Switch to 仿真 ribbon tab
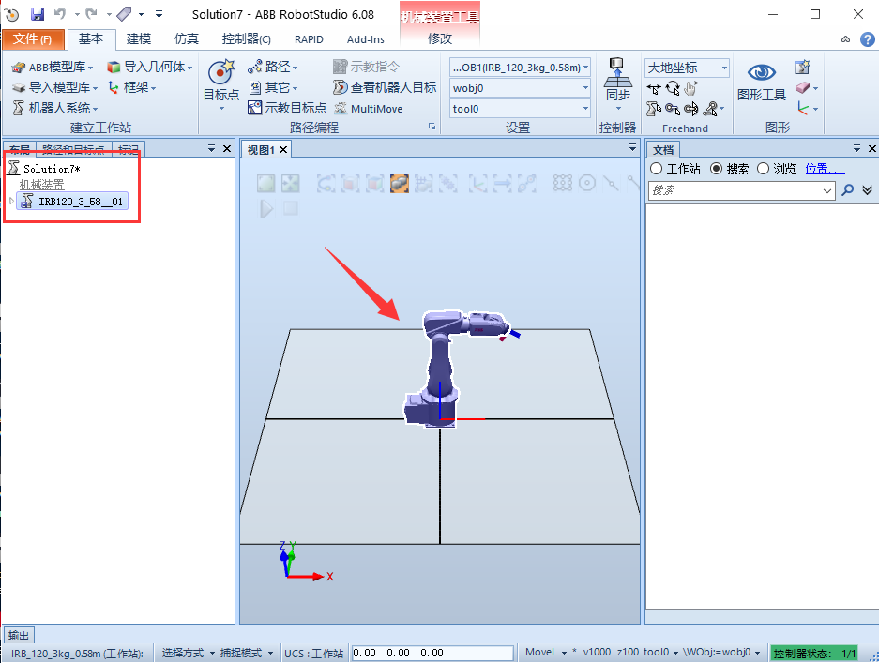The height and width of the screenshot is (663, 879). click(x=186, y=38)
